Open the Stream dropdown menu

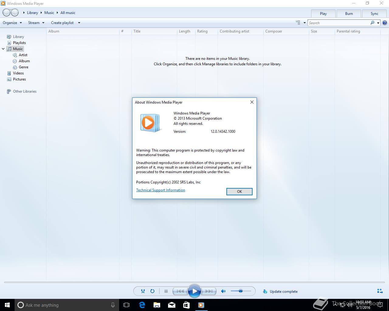click(x=36, y=23)
